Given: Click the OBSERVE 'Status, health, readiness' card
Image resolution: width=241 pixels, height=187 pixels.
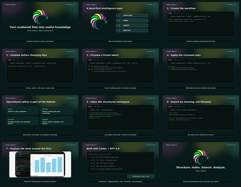Looking at the screenshot, I should point(57,121).
